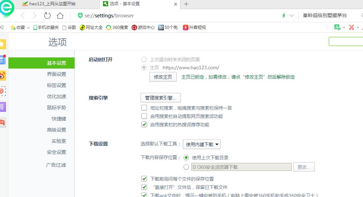Collapse the sidebar toggle at bookmarks bar start

point(2,27)
